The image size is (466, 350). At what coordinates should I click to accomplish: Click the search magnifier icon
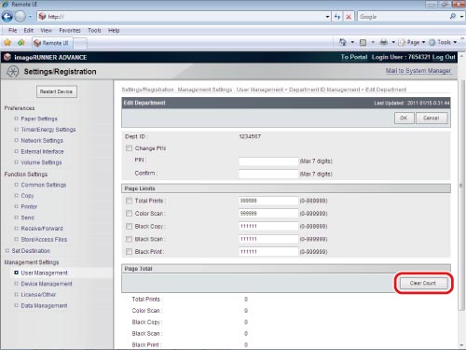453,17
